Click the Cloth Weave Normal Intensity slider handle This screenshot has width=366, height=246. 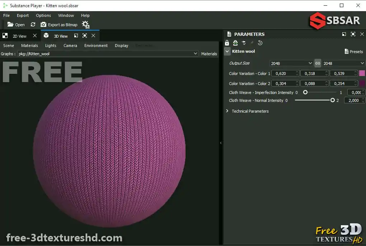pos(332,100)
